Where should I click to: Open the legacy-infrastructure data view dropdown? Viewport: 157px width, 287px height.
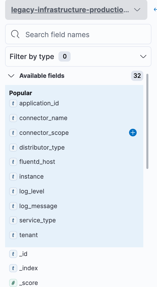(76, 10)
